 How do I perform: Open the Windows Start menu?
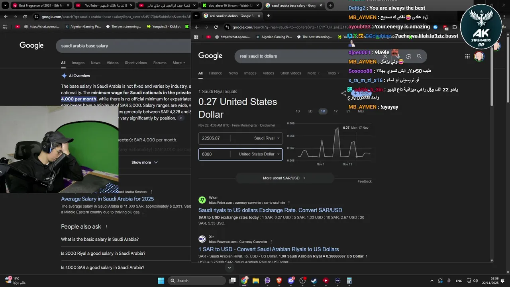pyautogui.click(x=161, y=281)
